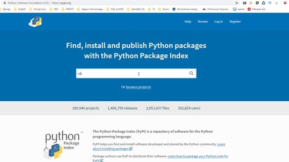
Task: Bookmark this page with the star icon
Action: 237,3
